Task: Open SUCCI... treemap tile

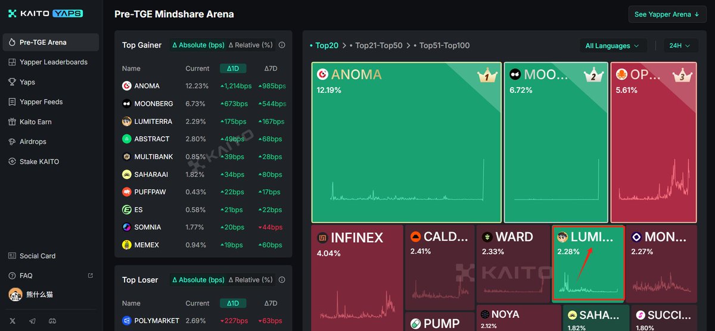Action: click(x=664, y=318)
